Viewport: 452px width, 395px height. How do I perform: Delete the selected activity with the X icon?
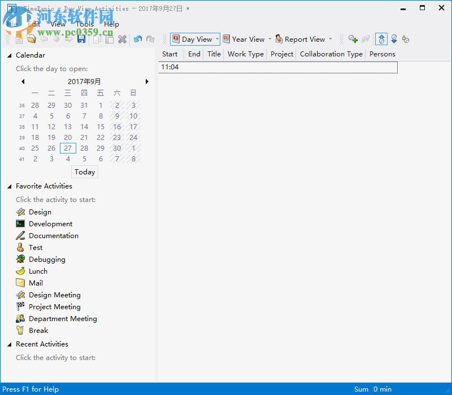(x=122, y=39)
